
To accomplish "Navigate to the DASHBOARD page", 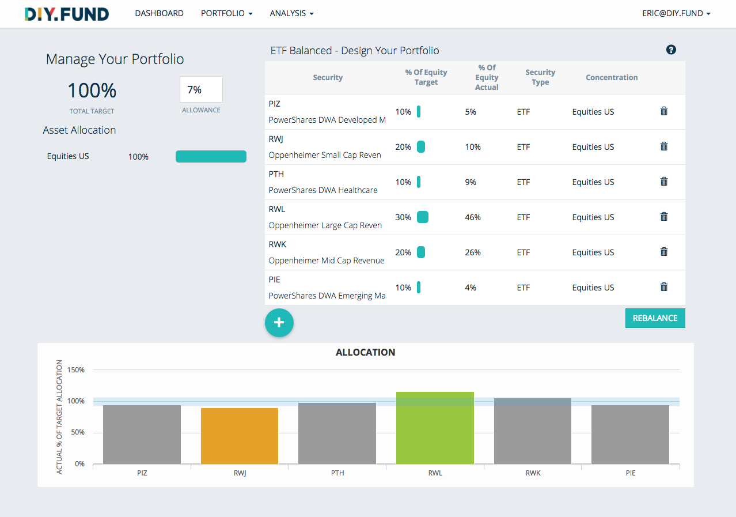I will [x=159, y=13].
